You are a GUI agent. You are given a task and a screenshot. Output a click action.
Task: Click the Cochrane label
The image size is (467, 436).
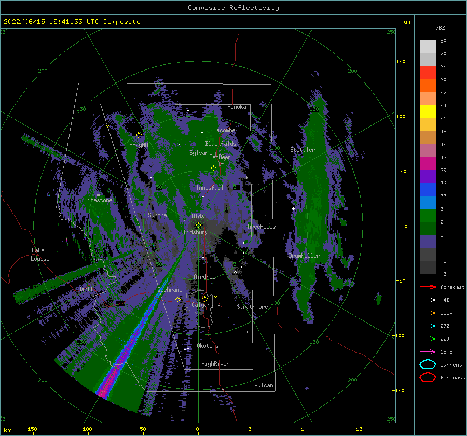[x=170, y=290]
